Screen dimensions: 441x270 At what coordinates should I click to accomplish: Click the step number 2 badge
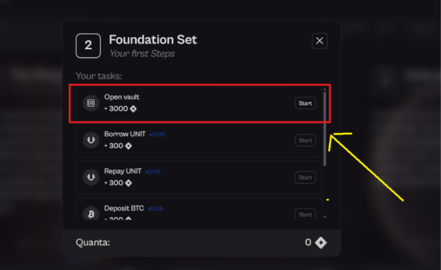[x=89, y=45]
